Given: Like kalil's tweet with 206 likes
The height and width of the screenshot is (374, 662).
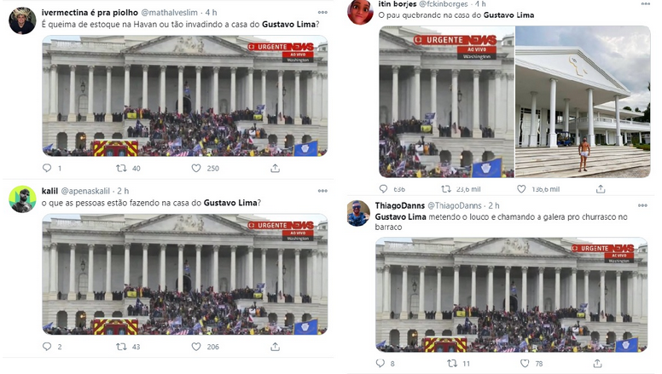Looking at the screenshot, I should pyautogui.click(x=196, y=346).
